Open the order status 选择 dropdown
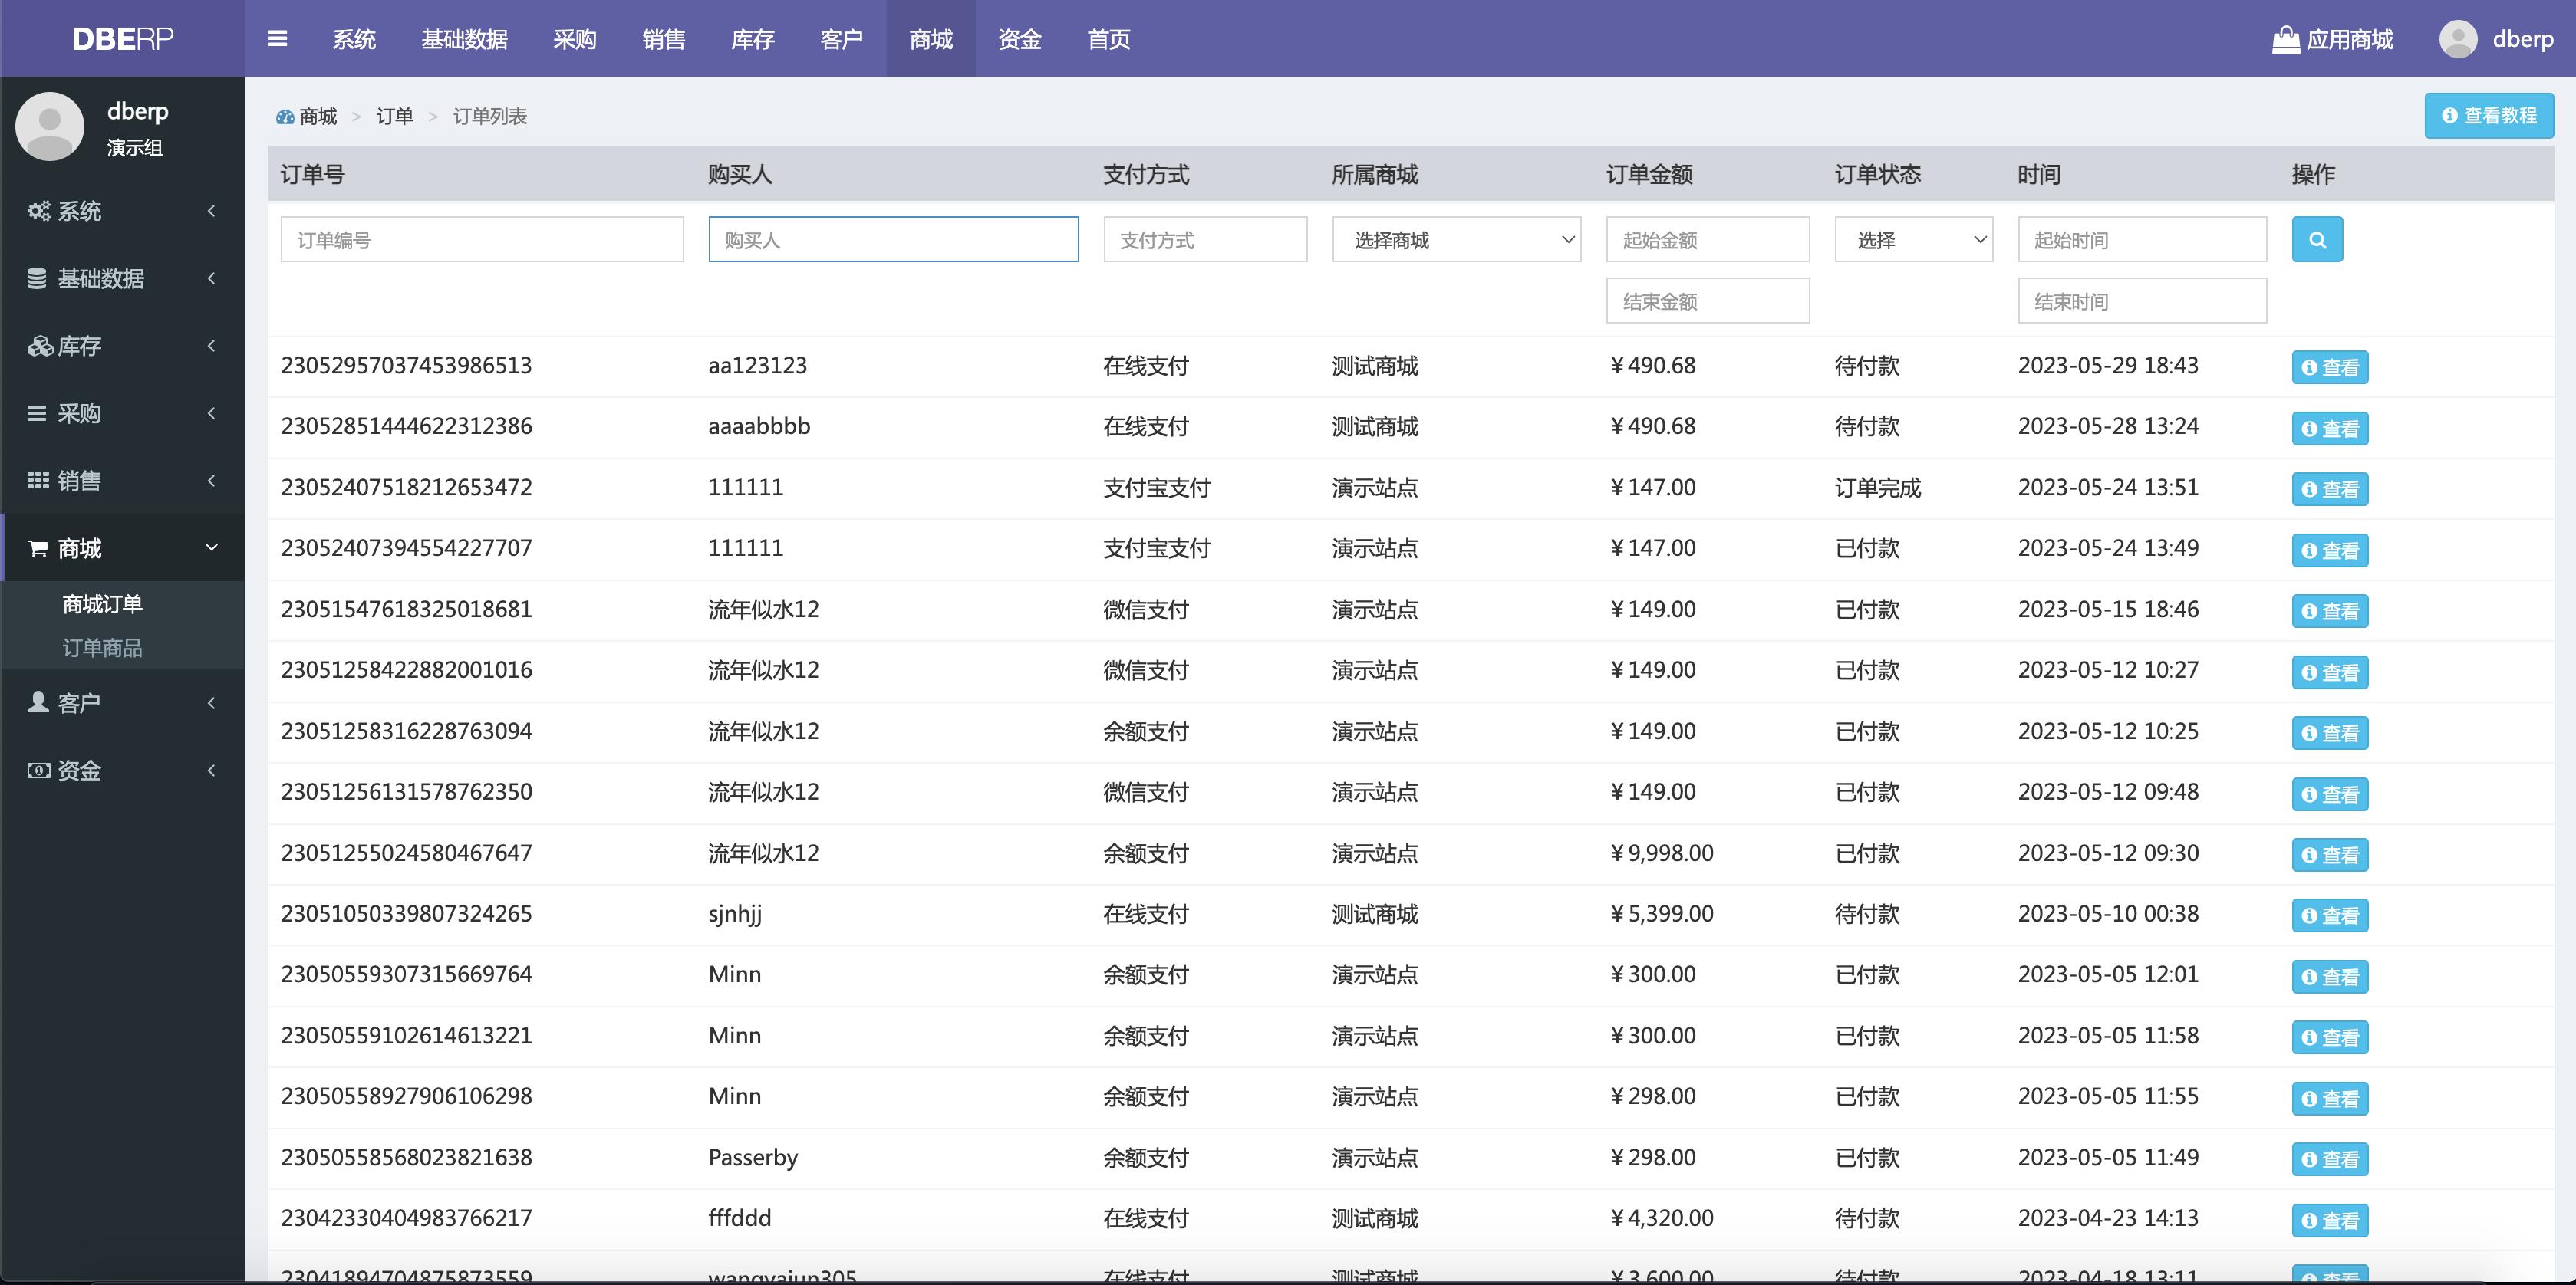Image resolution: width=2576 pixels, height=1285 pixels. coord(1913,238)
